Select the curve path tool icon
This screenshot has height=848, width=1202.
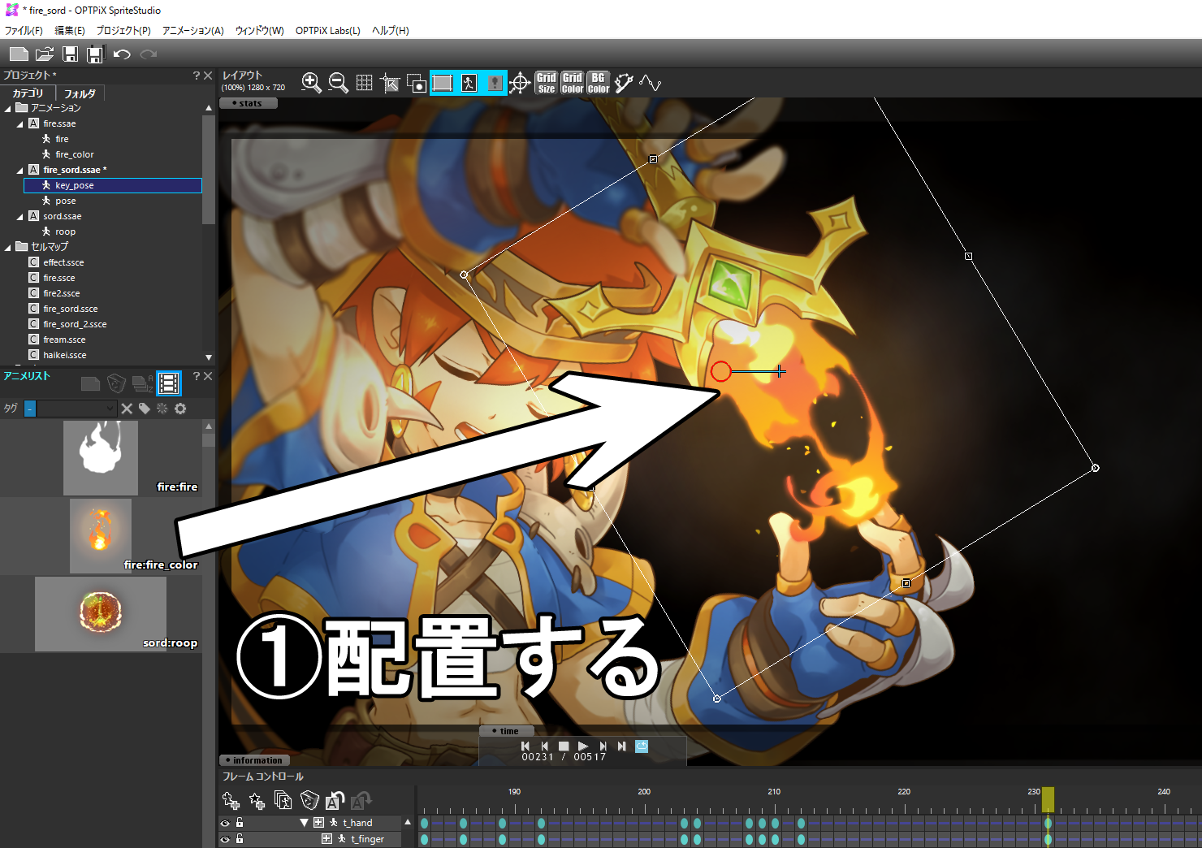(650, 83)
